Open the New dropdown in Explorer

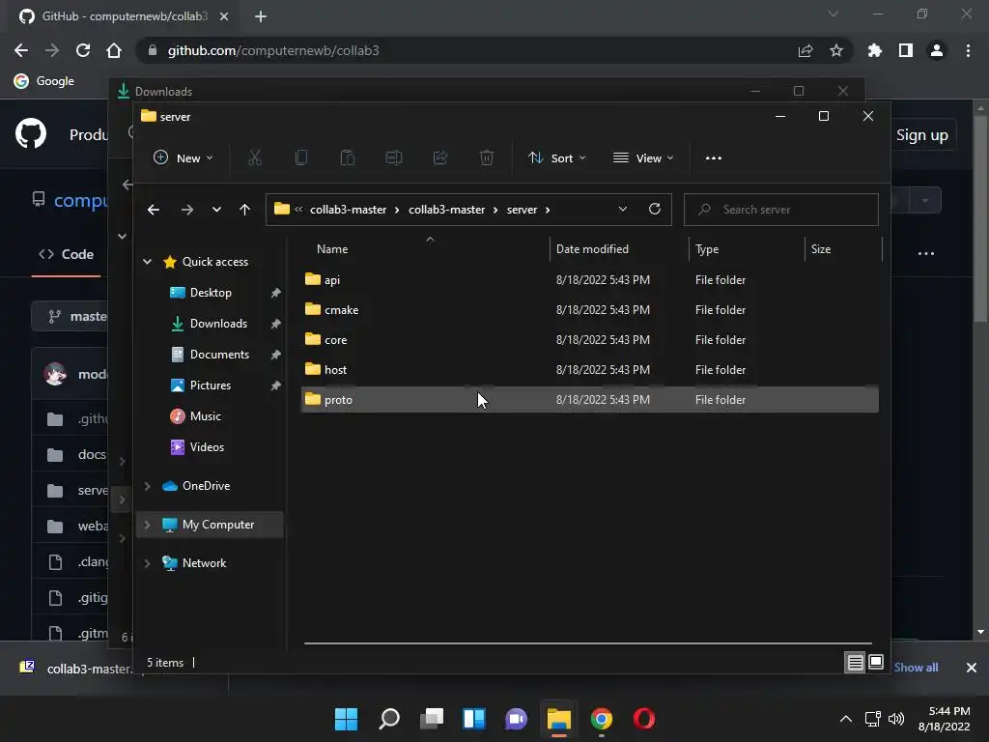point(184,157)
